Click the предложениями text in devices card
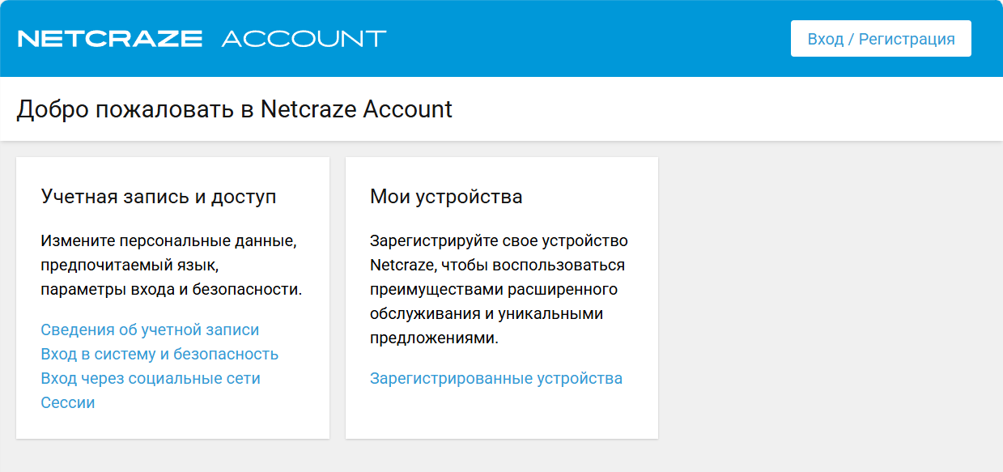The image size is (1003, 472). (x=434, y=338)
